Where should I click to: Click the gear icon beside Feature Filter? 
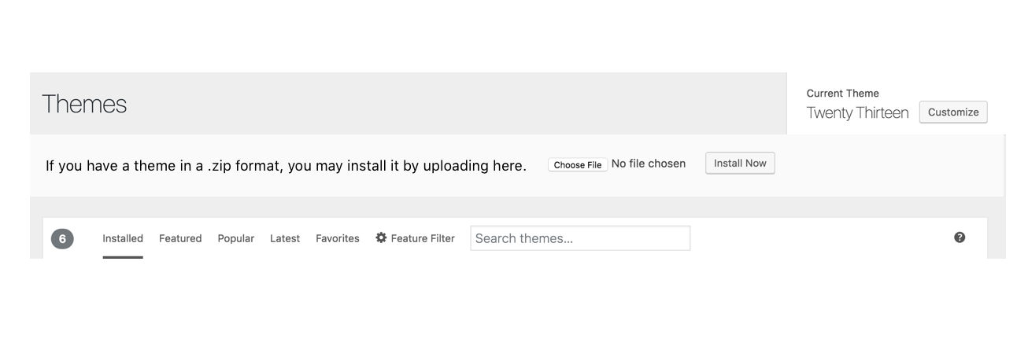[381, 237]
